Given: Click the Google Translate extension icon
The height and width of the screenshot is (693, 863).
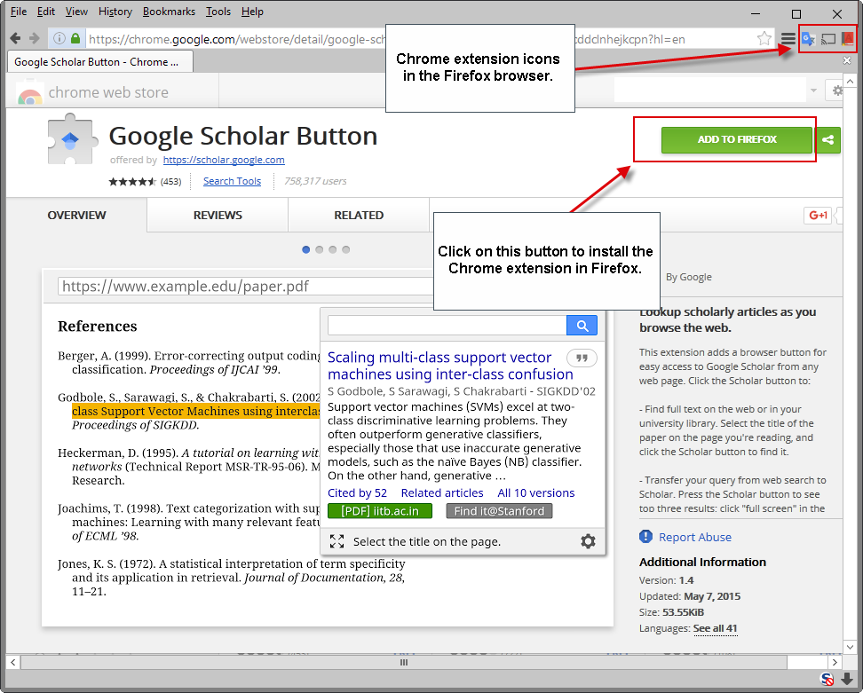Looking at the screenshot, I should point(808,38).
